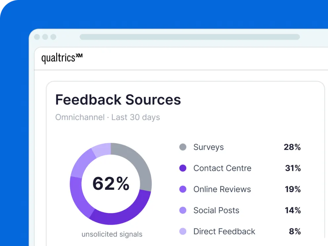Select the Direct Feedback legend dot
This screenshot has height=246, width=328.
183,231
